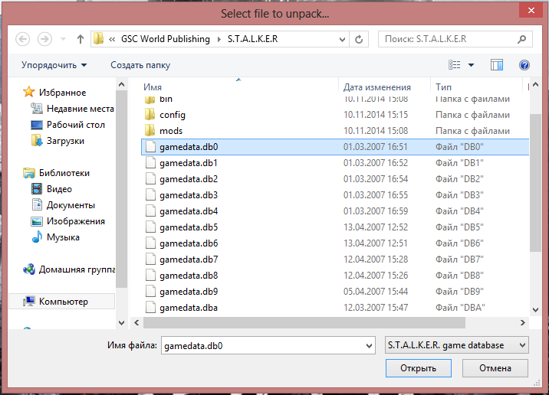This screenshot has height=395, width=549.
Task: Go up one folder level
Action: click(81, 39)
